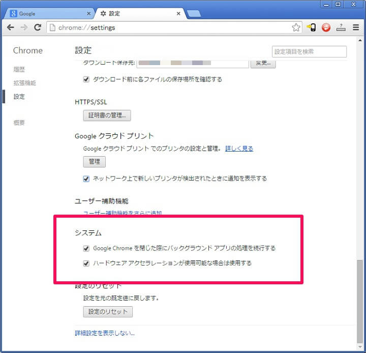Click the Chrome heading text
The width and height of the screenshot is (366, 353).
[28, 50]
